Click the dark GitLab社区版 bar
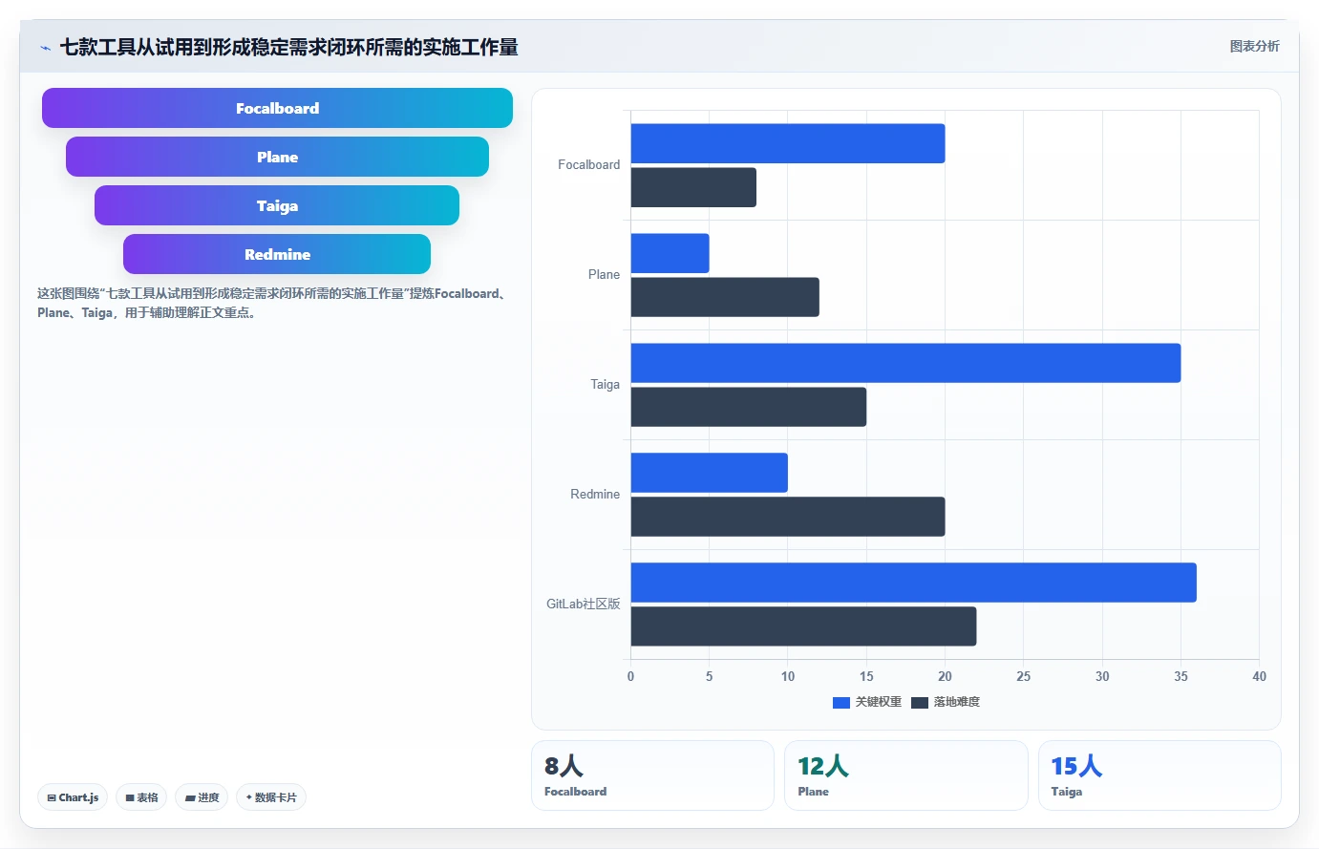Screen dimensions: 1319x849 tap(804, 626)
